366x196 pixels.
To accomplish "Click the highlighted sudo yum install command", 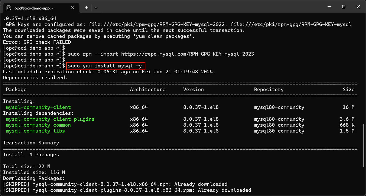I will [x=105, y=66].
